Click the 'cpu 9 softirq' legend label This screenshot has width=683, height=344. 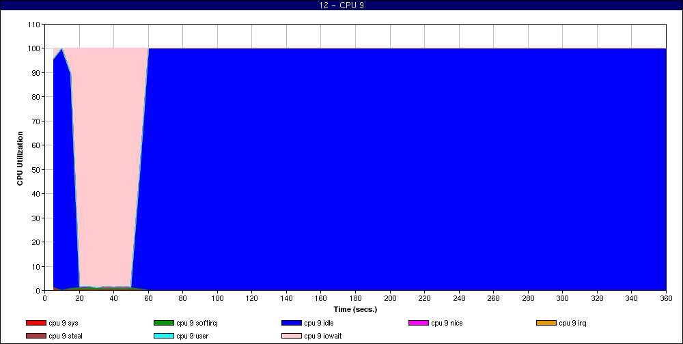197,324
